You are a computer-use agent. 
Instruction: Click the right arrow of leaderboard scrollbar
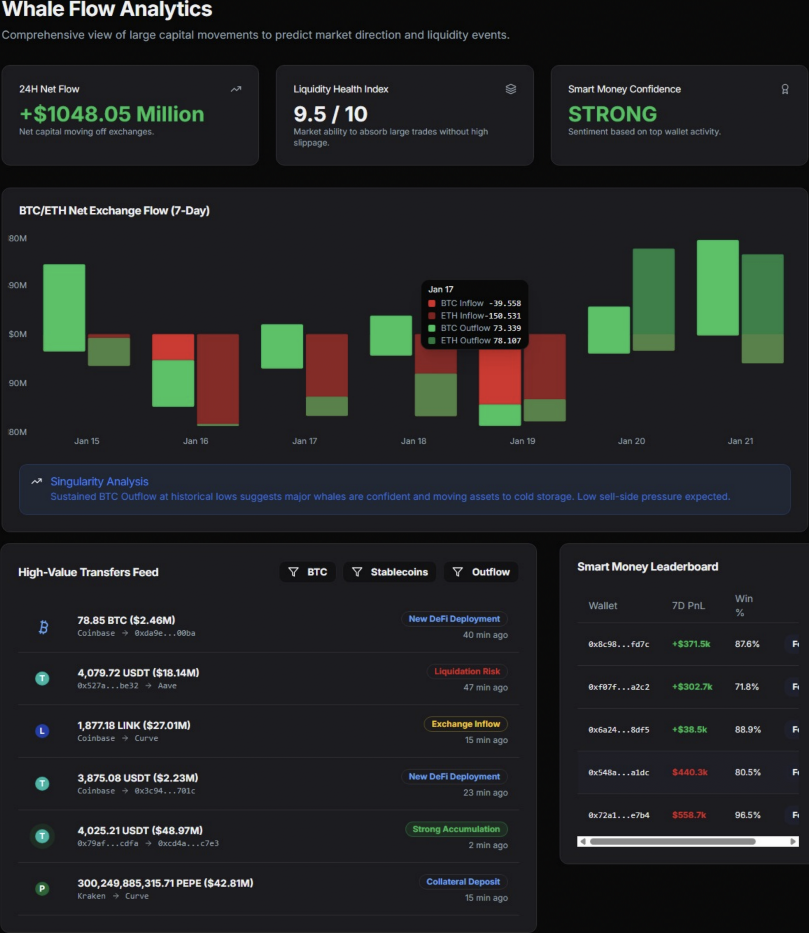click(793, 841)
